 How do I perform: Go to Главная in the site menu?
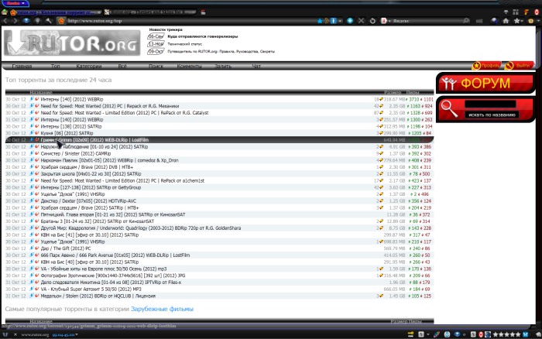click(21, 67)
